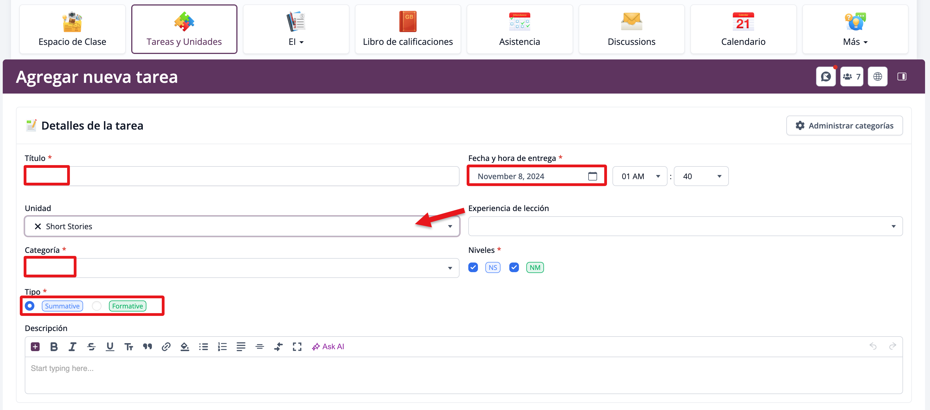Uncheck the NS level checkbox

tap(473, 267)
